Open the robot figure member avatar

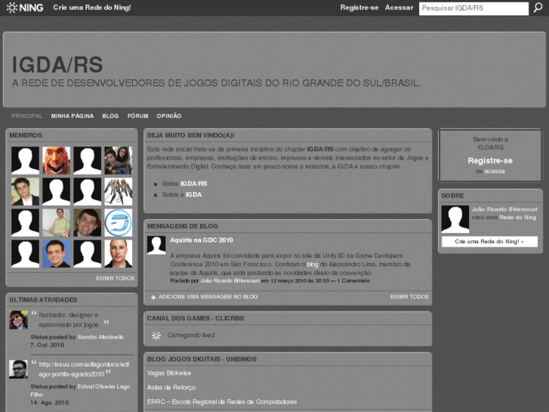[119, 191]
